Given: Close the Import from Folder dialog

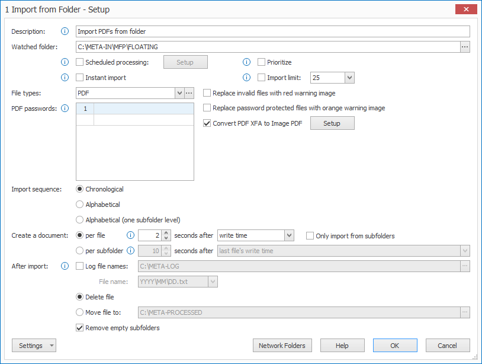Looking at the screenshot, I should (x=466, y=9).
